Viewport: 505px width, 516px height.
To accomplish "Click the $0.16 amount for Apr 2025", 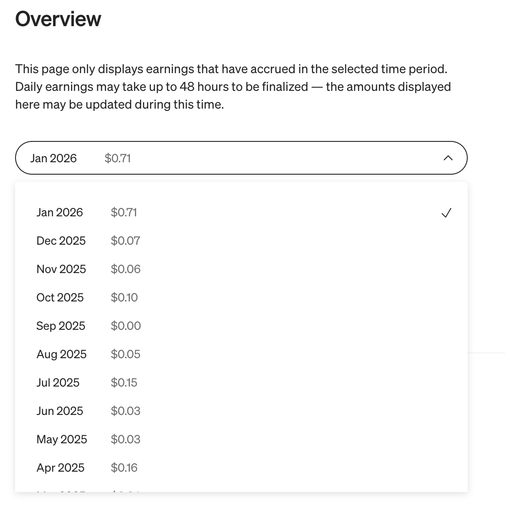I will point(124,468).
